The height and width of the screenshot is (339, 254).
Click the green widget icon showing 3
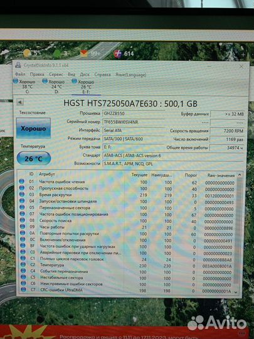coord(57,53)
